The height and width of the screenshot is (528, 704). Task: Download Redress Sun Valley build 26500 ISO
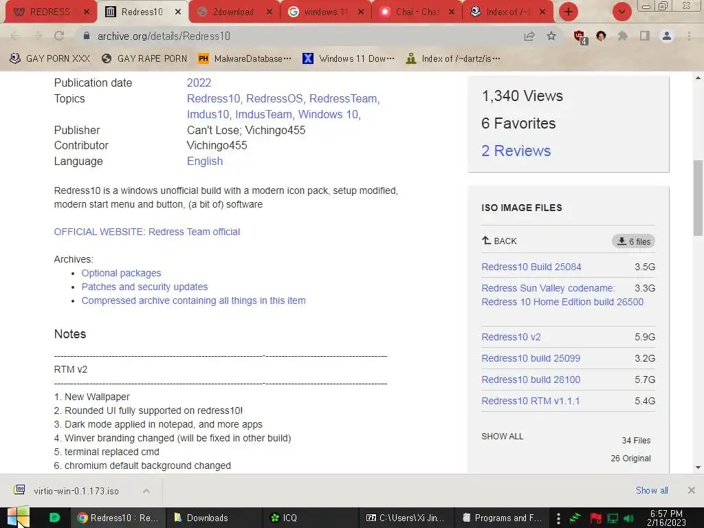562,295
